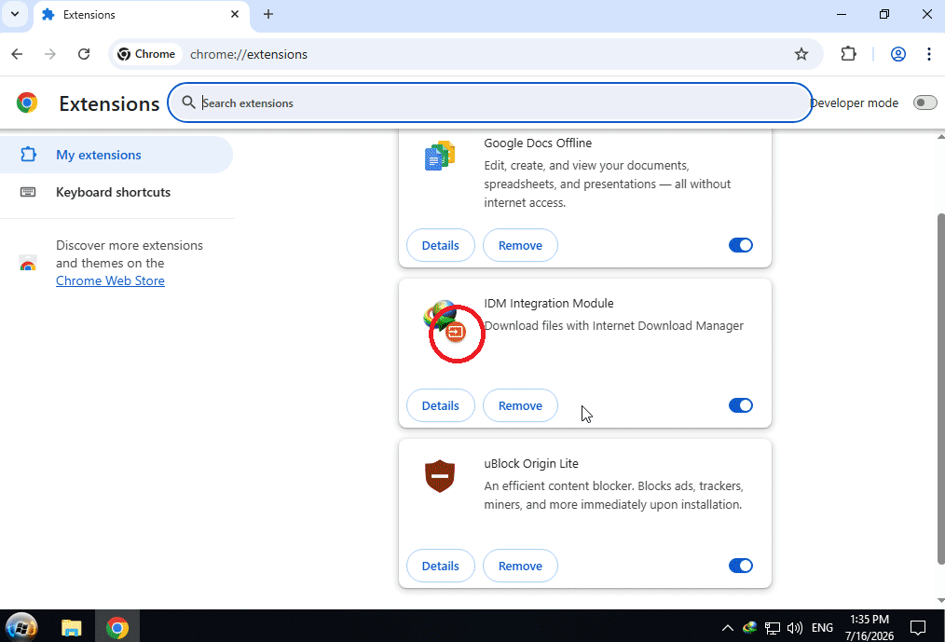
Task: Open the notification center icon
Action: coord(918,627)
